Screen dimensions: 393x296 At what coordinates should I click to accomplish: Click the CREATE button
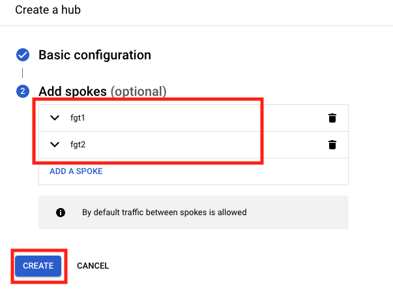coord(38,265)
